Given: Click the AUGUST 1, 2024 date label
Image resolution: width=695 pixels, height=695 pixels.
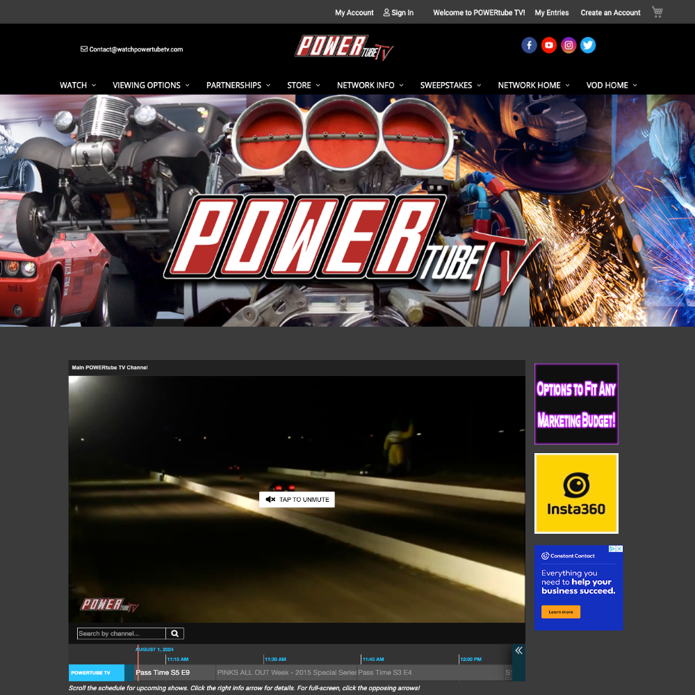Looking at the screenshot, I should click(x=155, y=649).
